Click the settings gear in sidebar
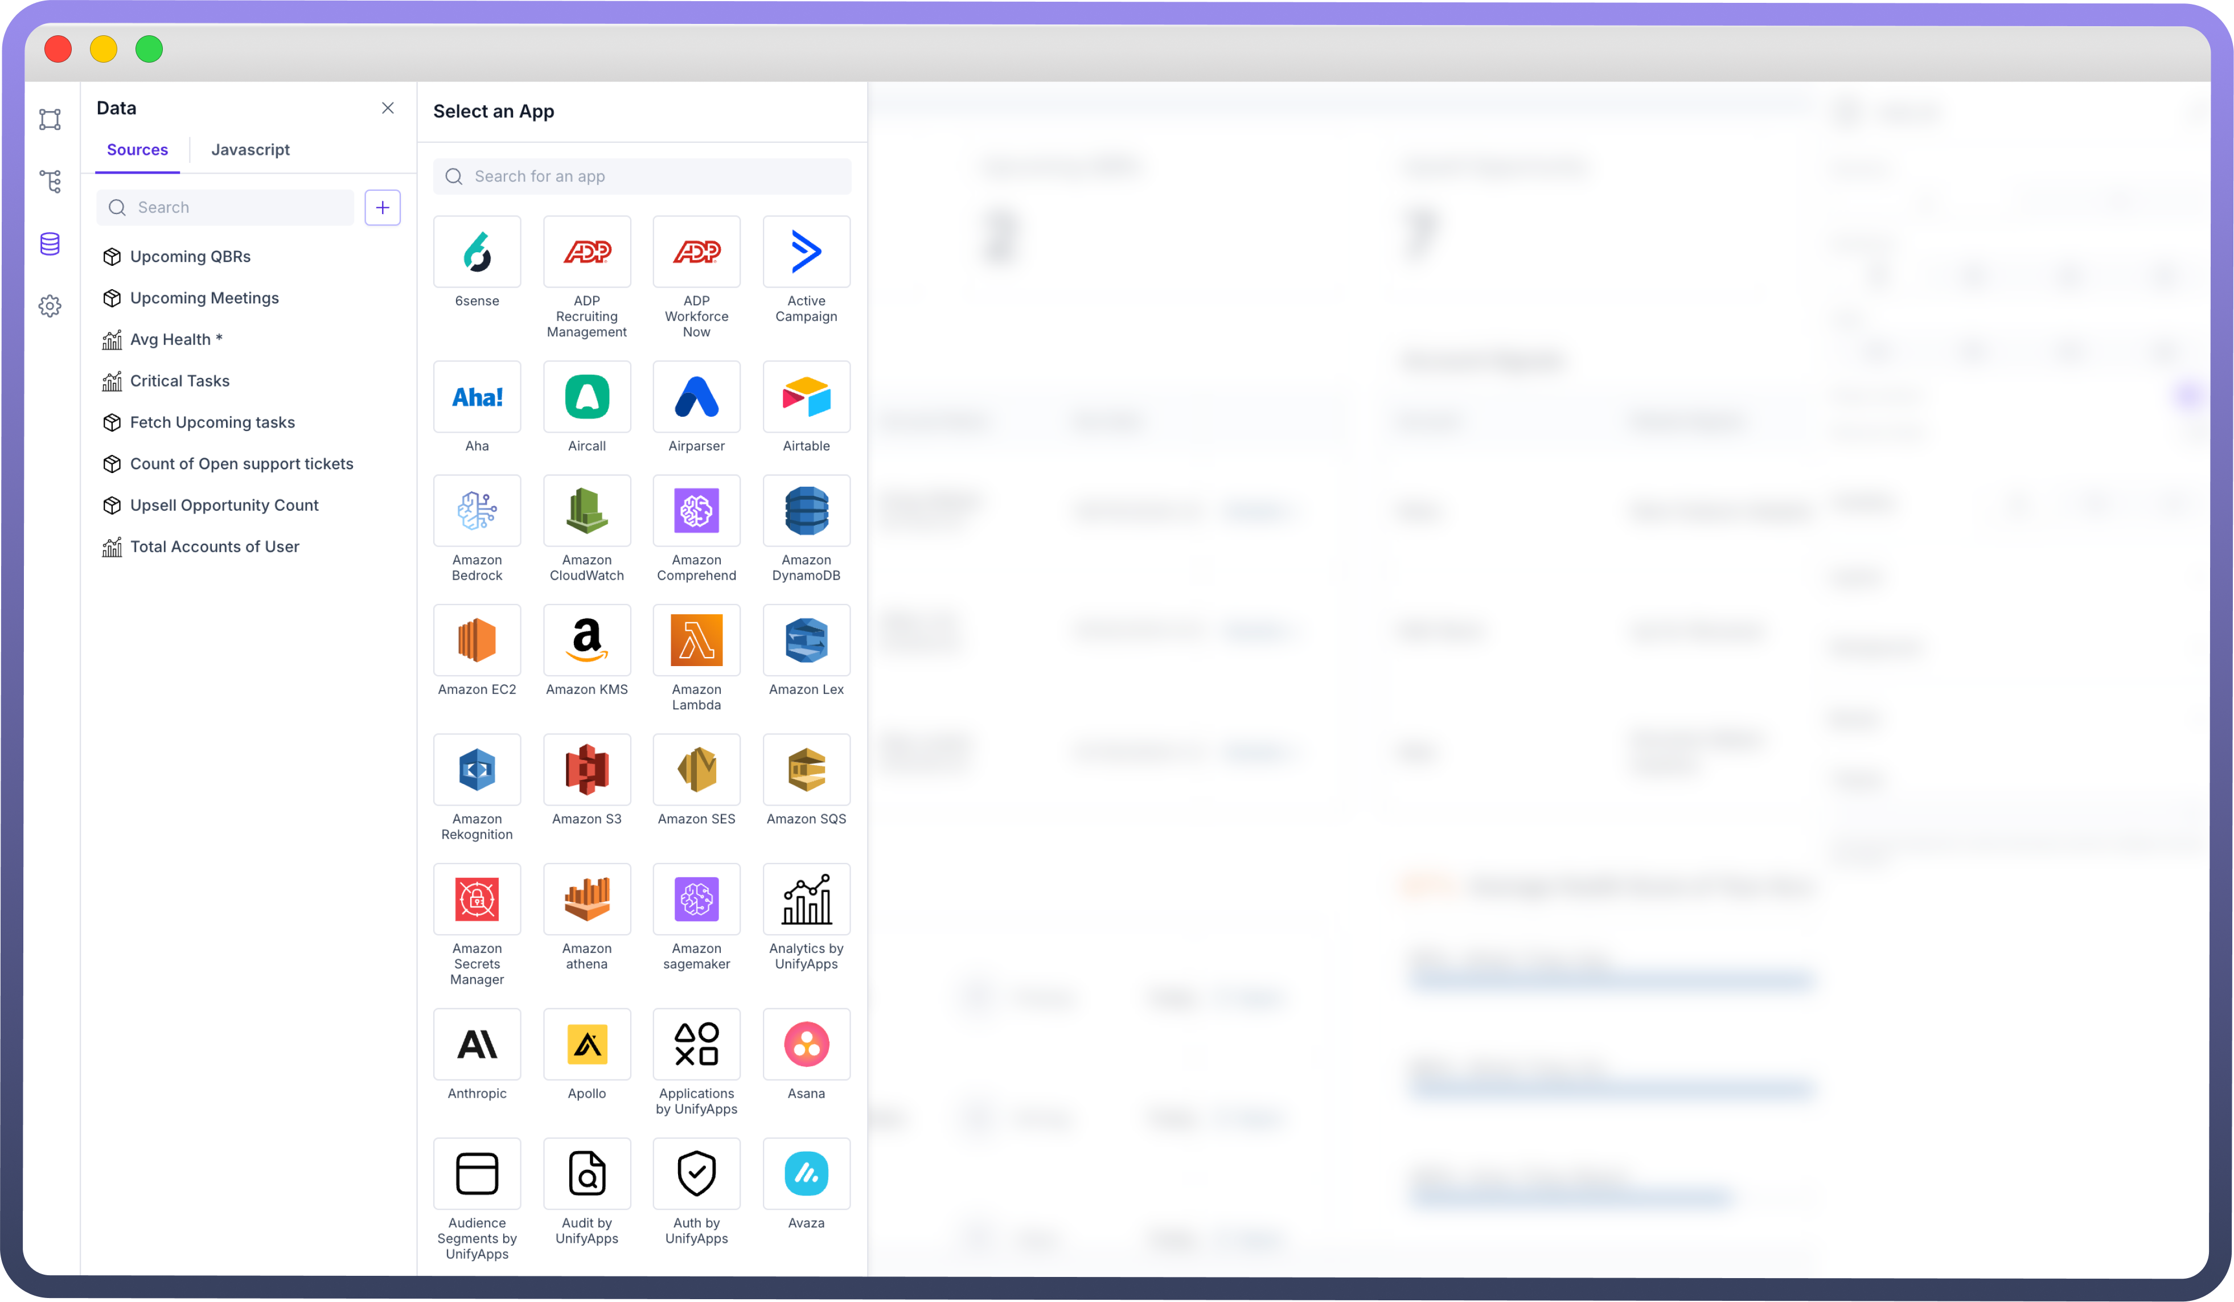This screenshot has width=2234, height=1302. point(50,306)
